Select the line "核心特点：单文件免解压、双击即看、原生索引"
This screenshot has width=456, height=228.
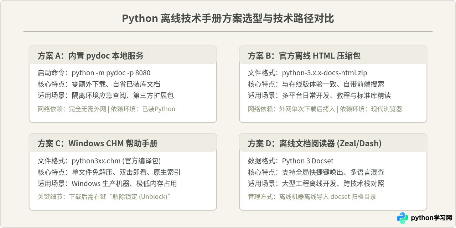point(109,172)
